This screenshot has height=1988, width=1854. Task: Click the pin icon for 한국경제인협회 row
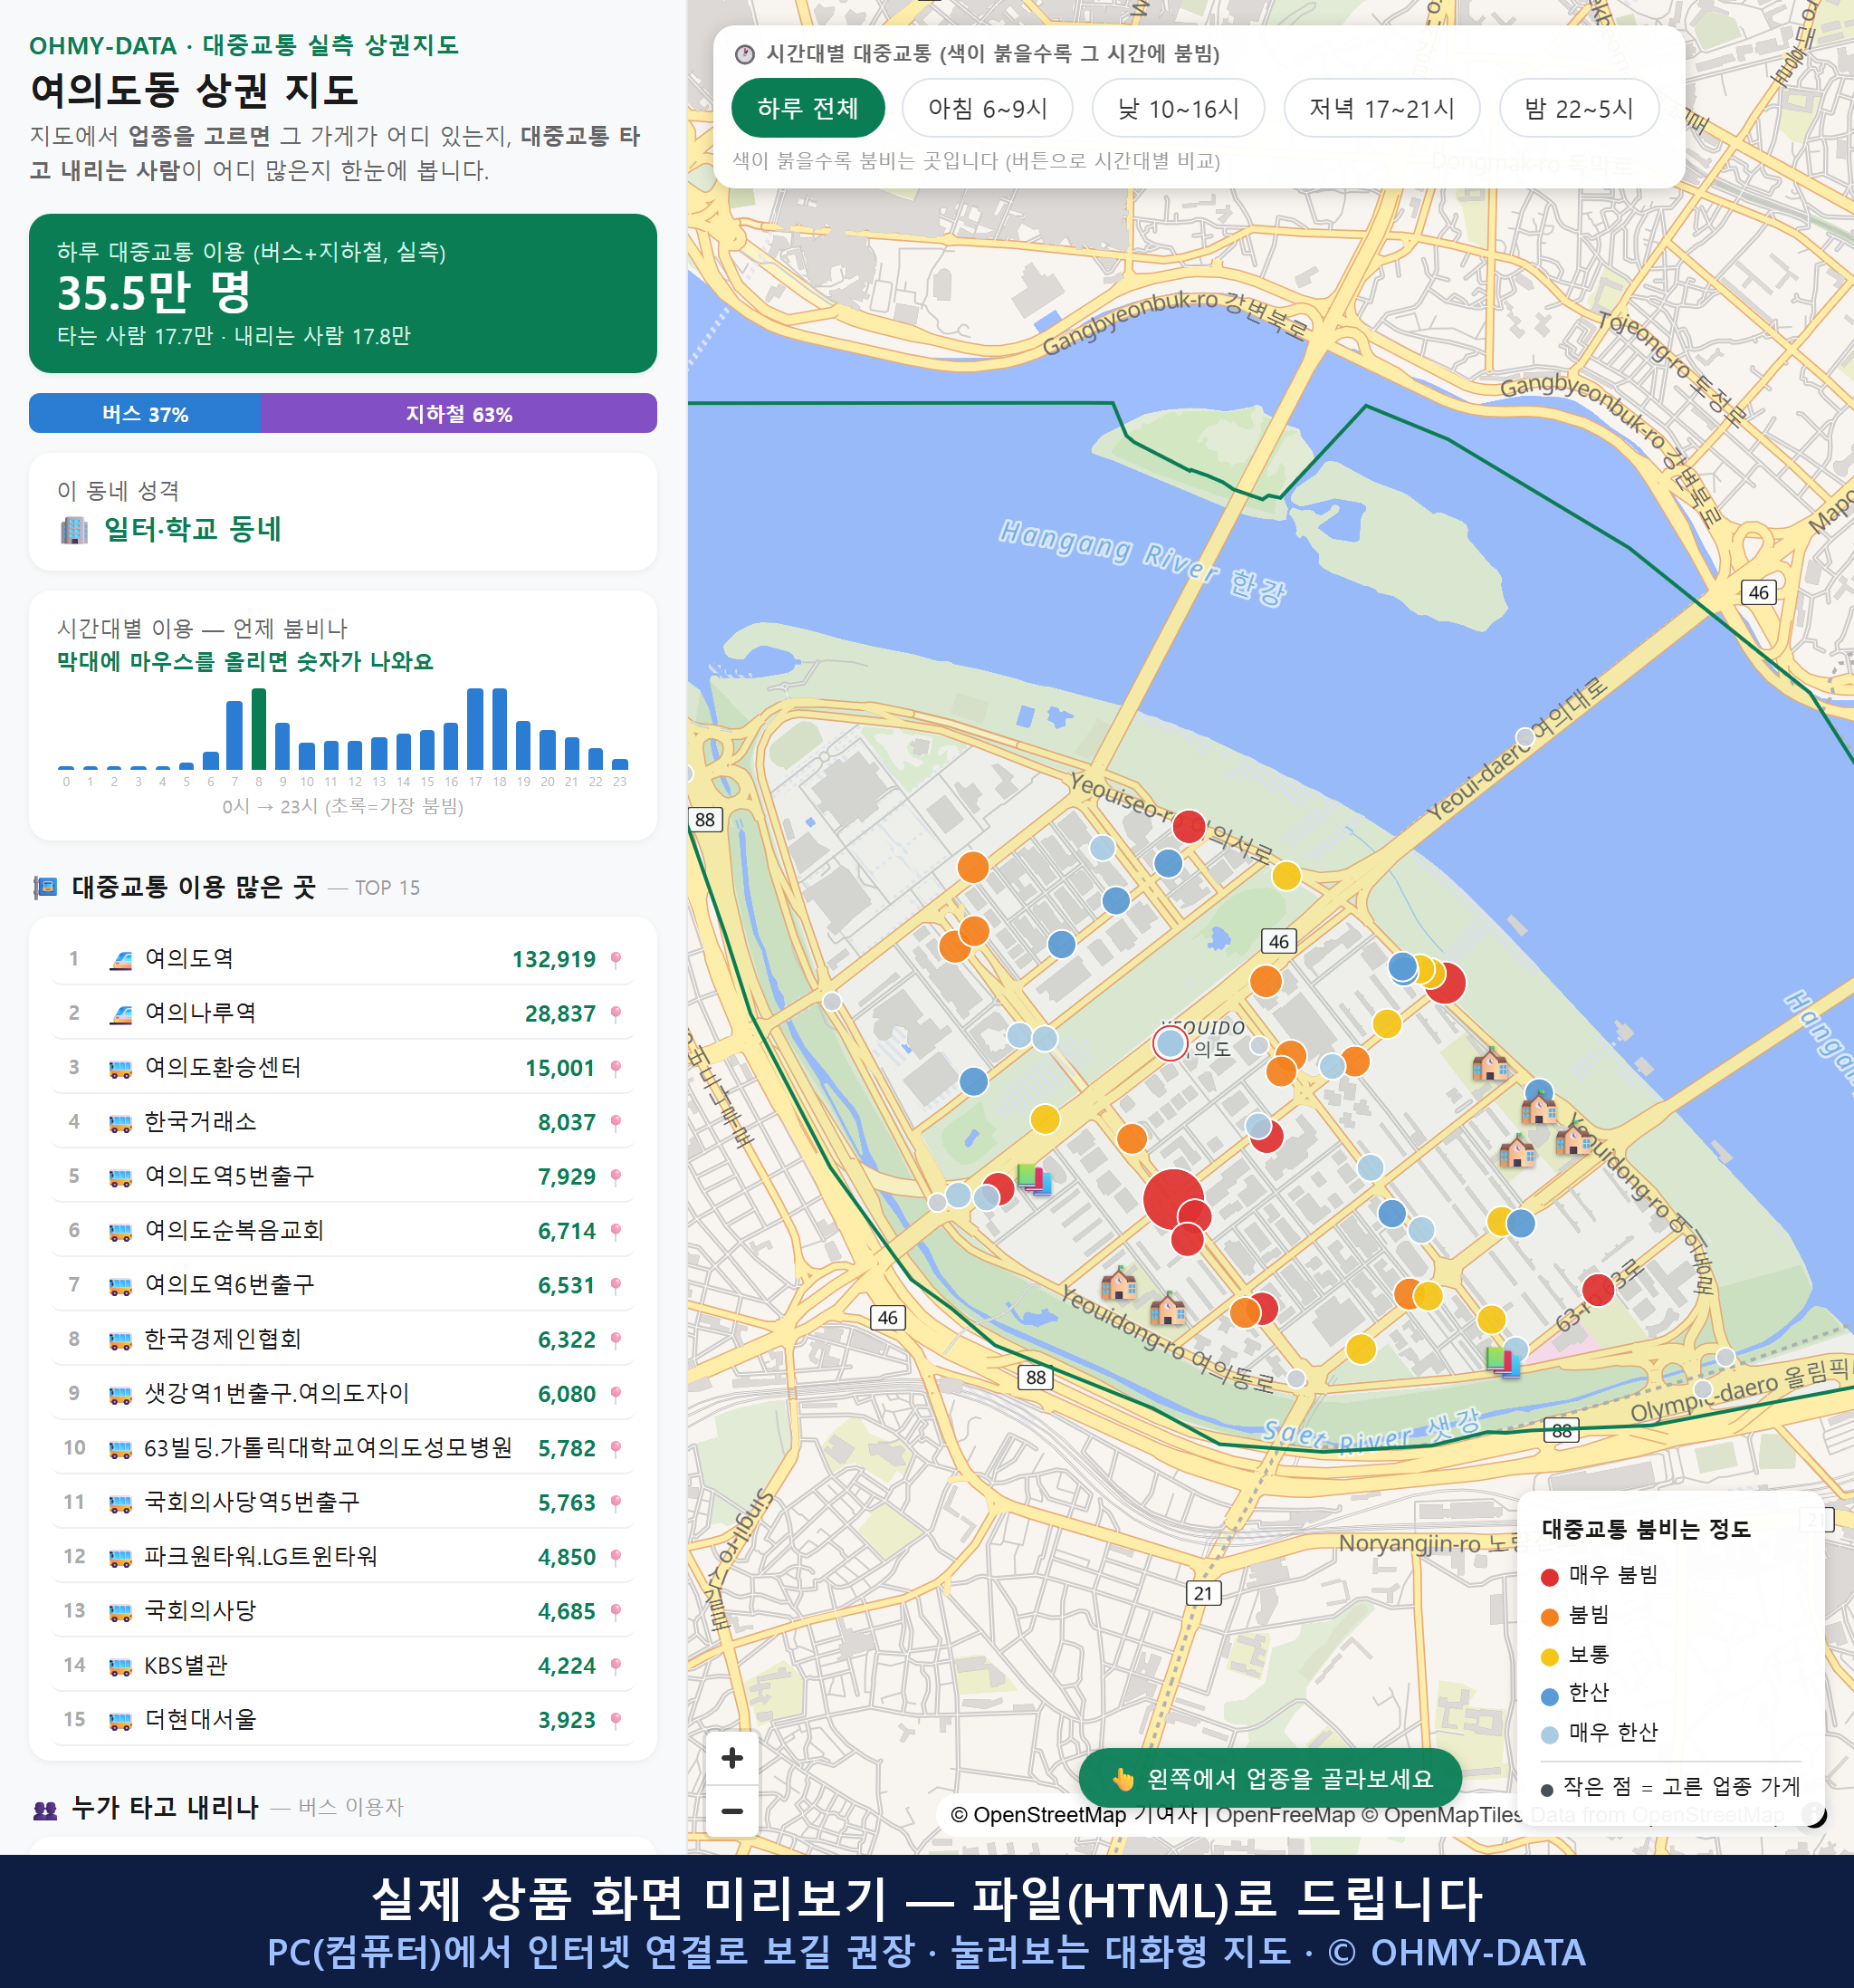tap(616, 1340)
